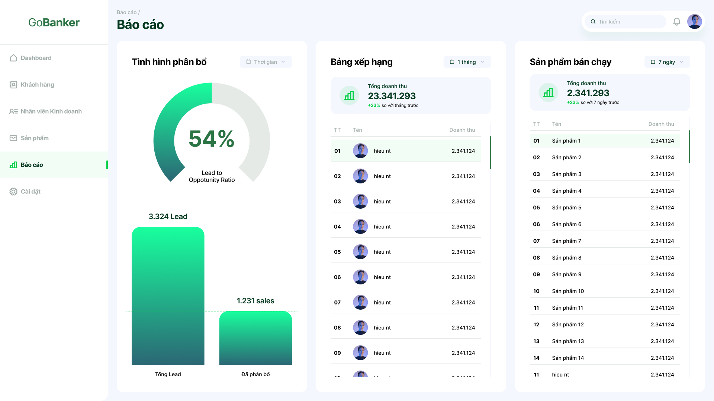714x401 pixels.
Task: Click the notification bell icon
Action: pos(677,22)
